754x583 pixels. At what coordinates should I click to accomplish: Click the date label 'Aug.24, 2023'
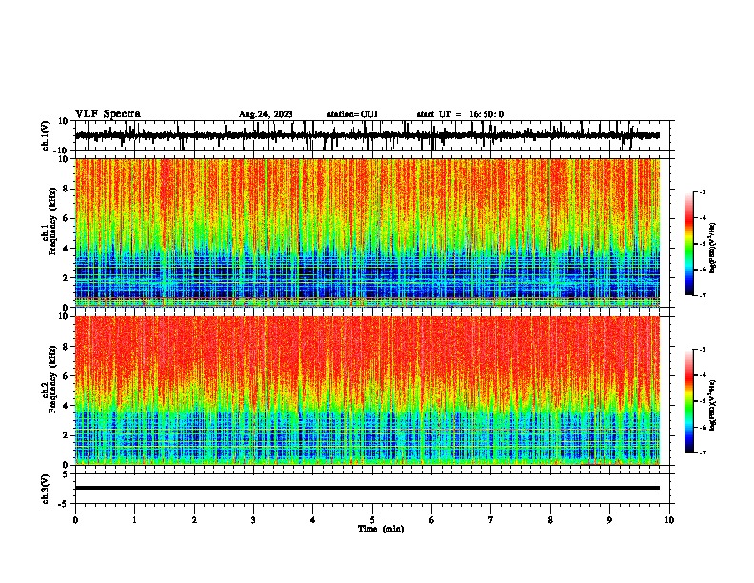point(266,114)
